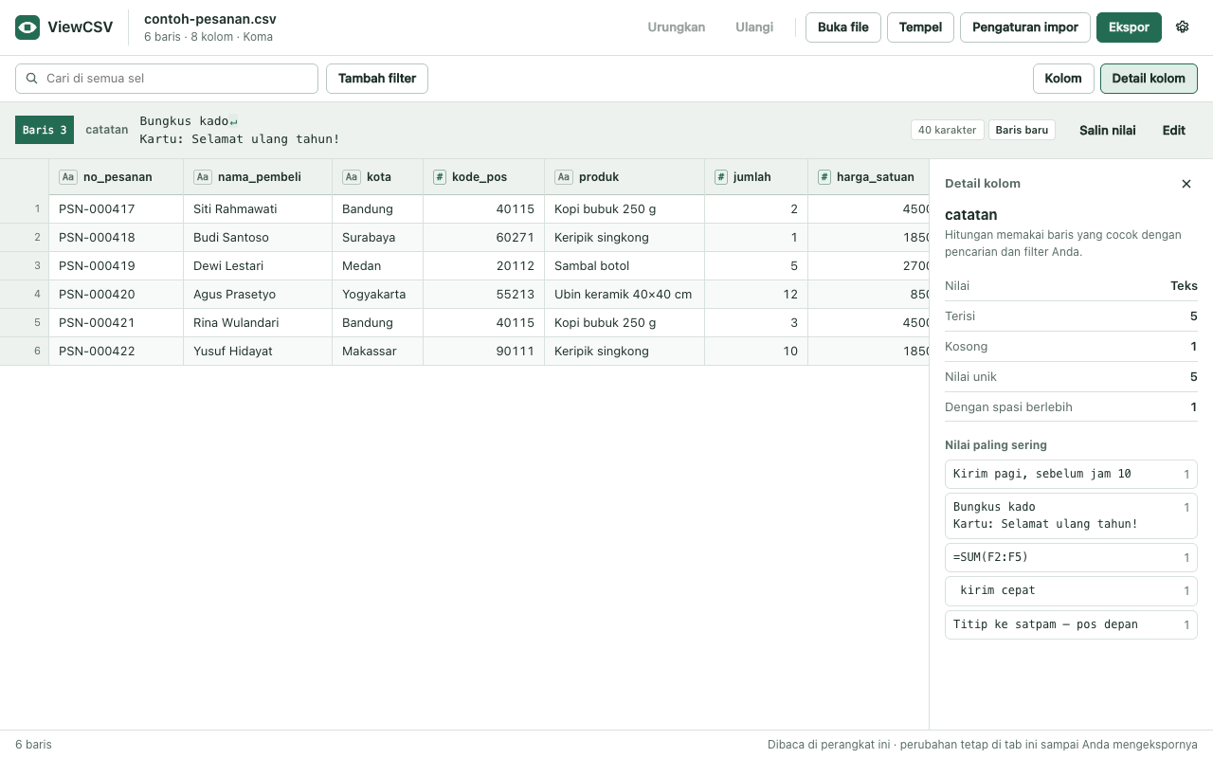Select cell Ubin keramik 40×40 cm
This screenshot has width=1213, height=758.
pyautogui.click(x=625, y=295)
